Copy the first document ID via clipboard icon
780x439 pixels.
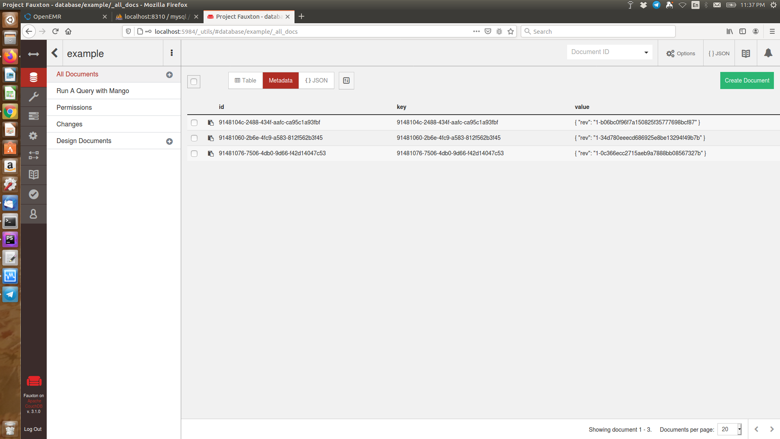click(x=210, y=123)
